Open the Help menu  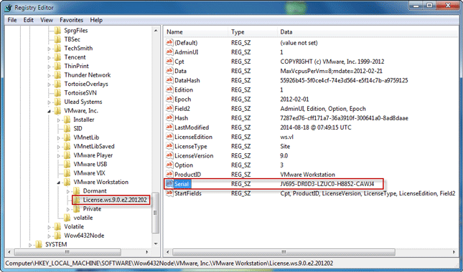coord(96,20)
